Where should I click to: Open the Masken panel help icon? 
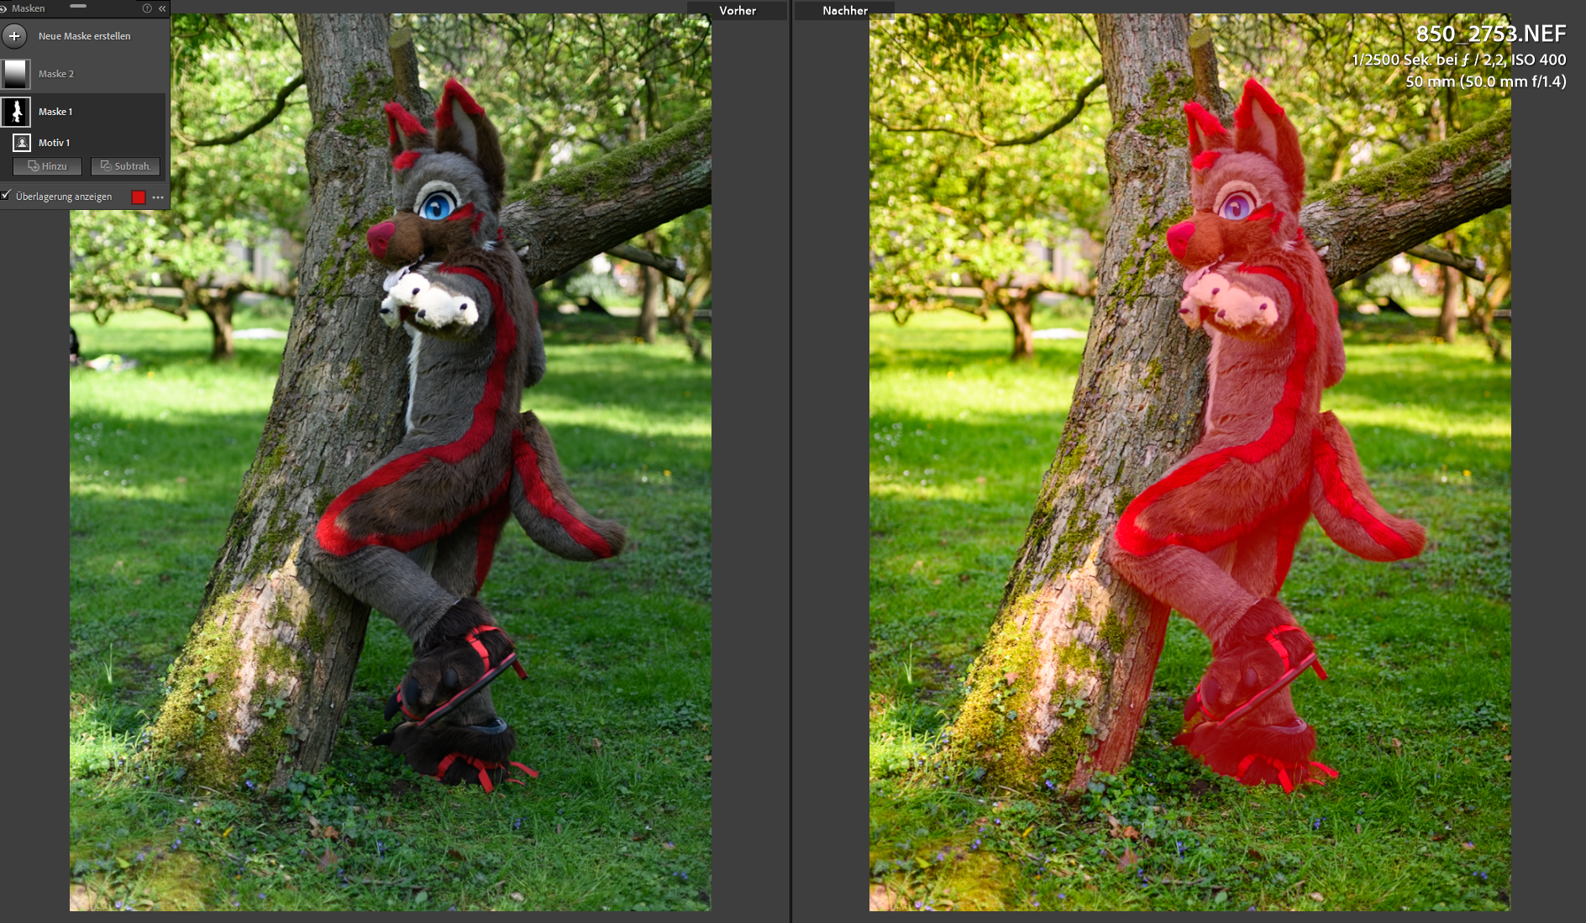147,8
